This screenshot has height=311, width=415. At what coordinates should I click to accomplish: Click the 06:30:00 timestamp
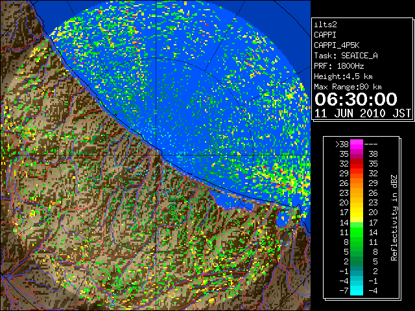tap(356, 99)
